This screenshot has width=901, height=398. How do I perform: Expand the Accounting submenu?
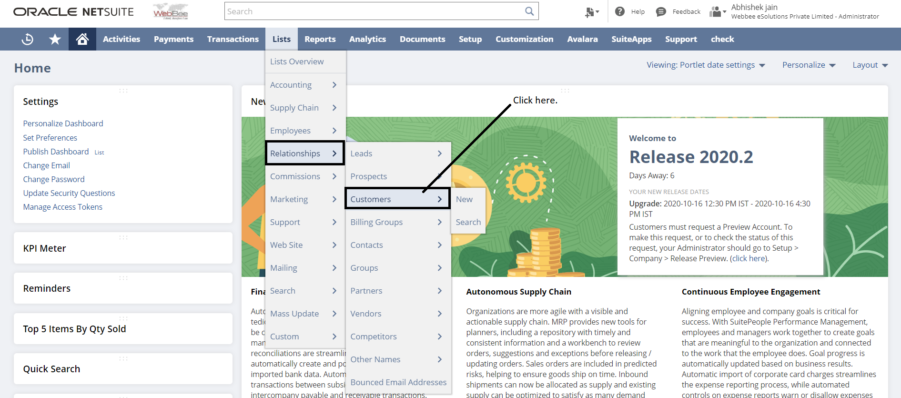pyautogui.click(x=305, y=85)
